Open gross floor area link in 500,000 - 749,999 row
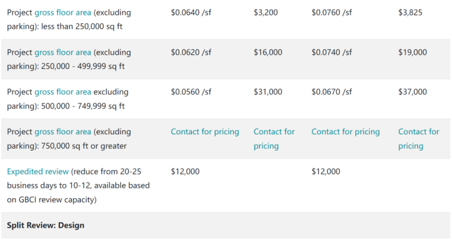 point(63,92)
